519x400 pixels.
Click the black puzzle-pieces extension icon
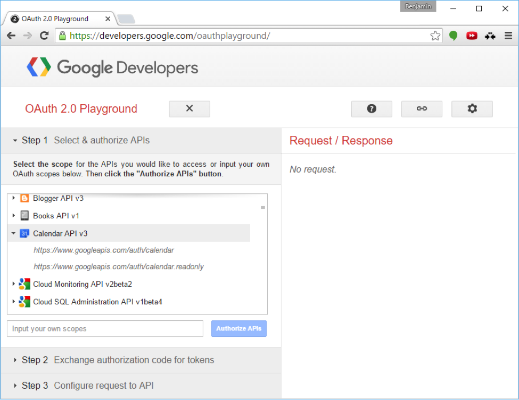(490, 36)
